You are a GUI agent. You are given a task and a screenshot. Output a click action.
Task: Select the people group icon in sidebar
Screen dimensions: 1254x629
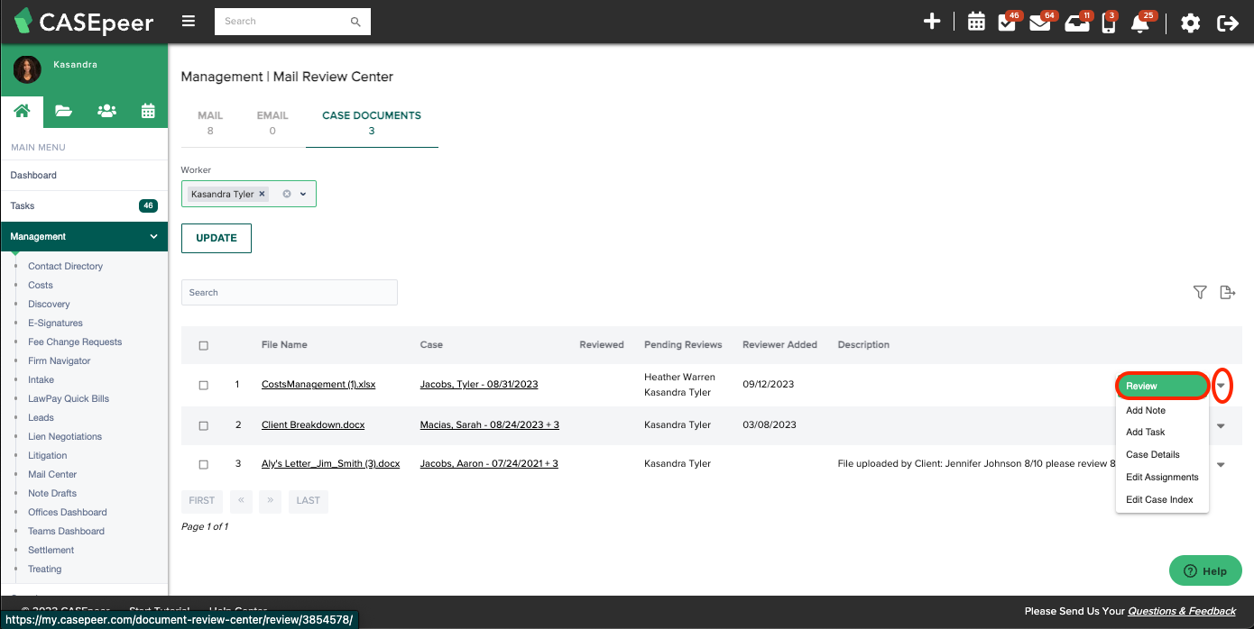(106, 111)
